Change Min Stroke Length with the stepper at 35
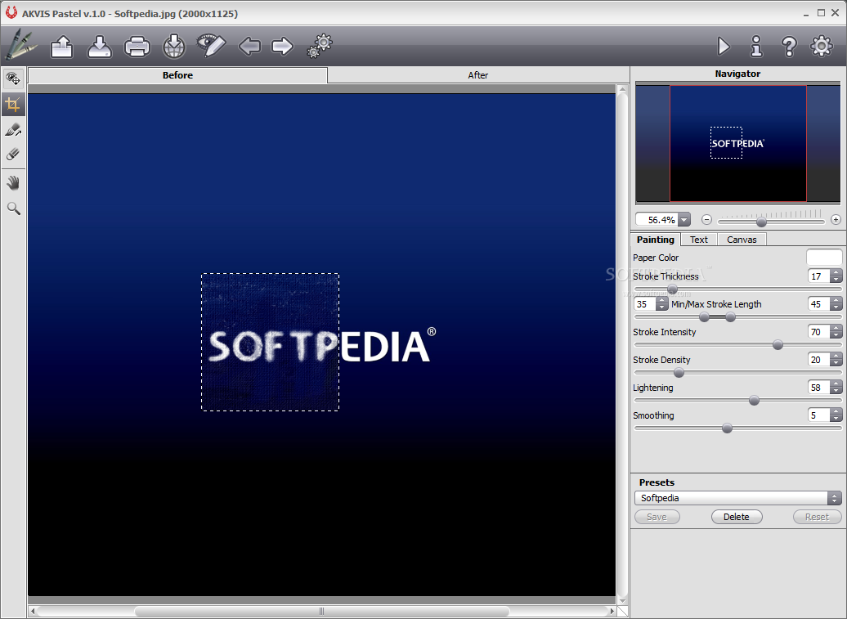The width and height of the screenshot is (847, 619). (661, 304)
